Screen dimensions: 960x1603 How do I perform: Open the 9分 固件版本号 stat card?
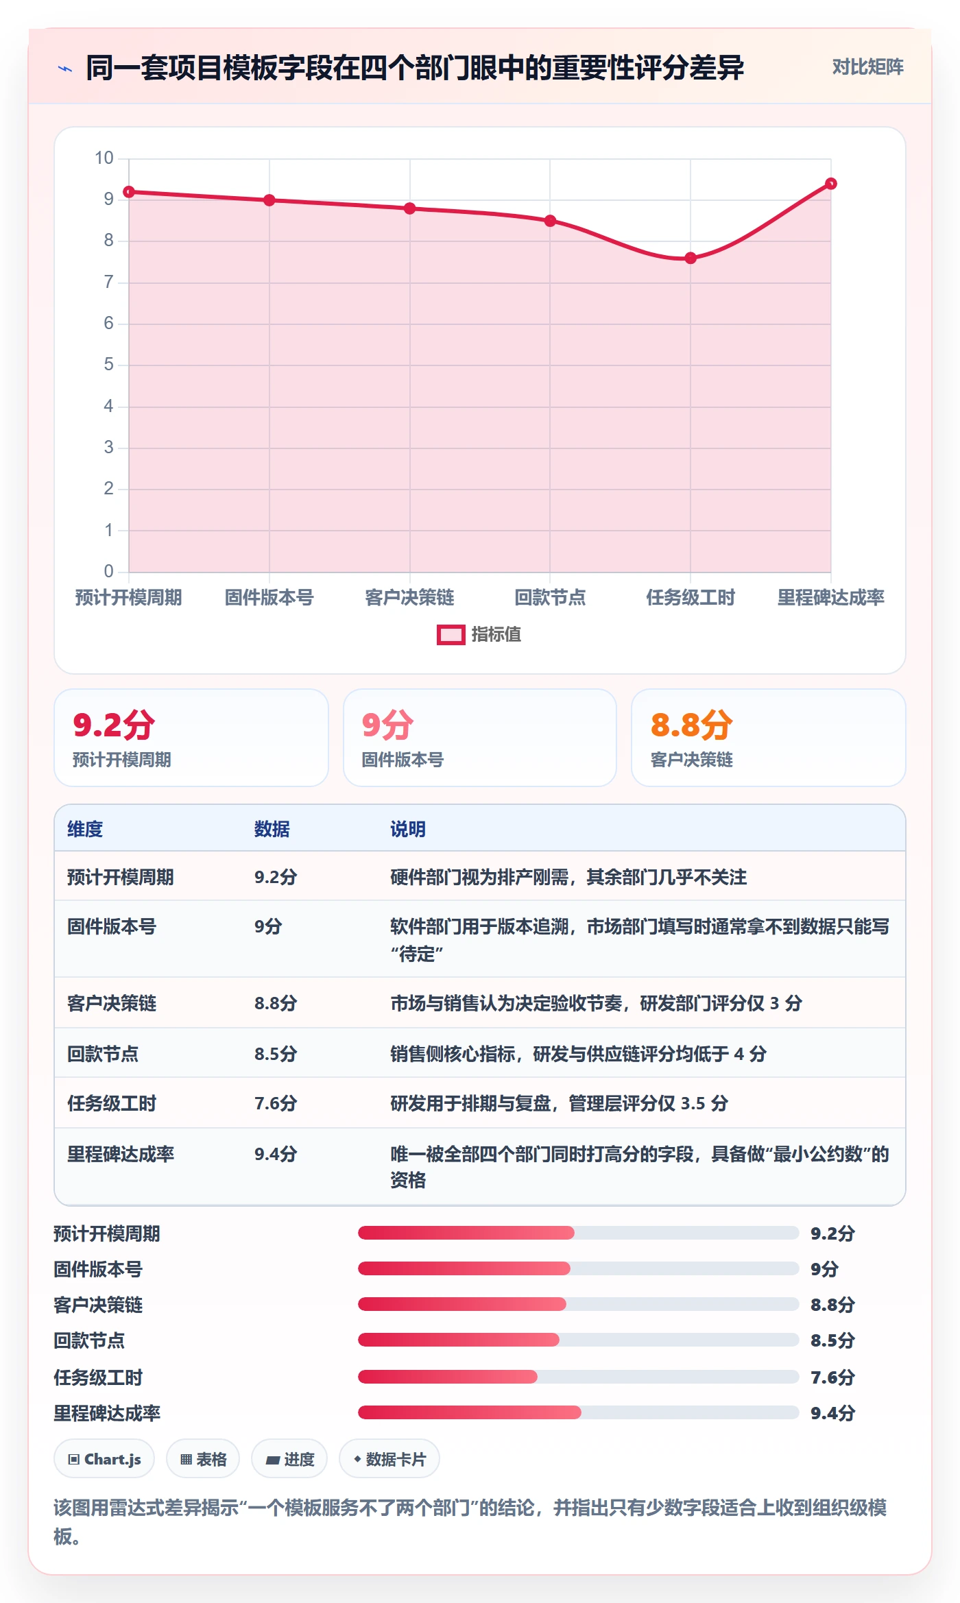(x=480, y=738)
